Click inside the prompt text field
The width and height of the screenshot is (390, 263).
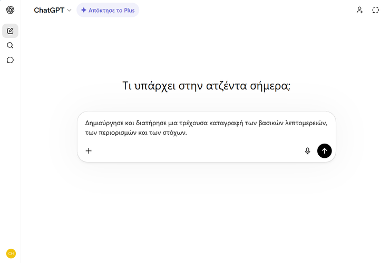point(206,128)
